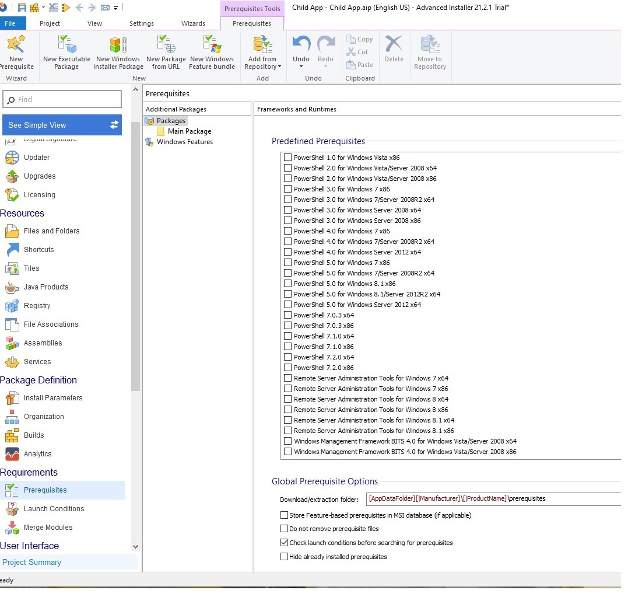
Task: Check PowerShell 5.0 for Windows 8.1 x86
Action: [x=288, y=284]
